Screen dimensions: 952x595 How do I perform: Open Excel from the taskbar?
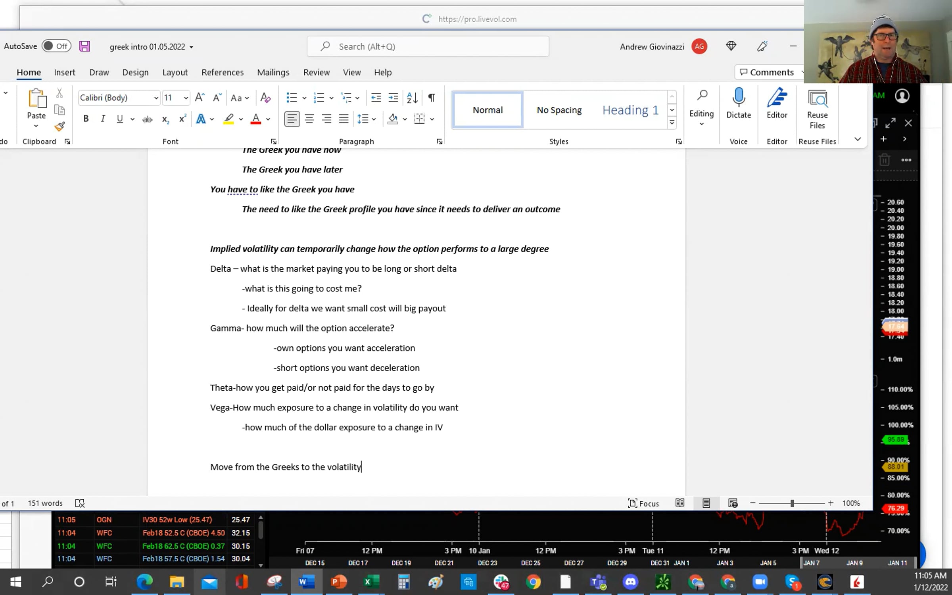coord(370,582)
